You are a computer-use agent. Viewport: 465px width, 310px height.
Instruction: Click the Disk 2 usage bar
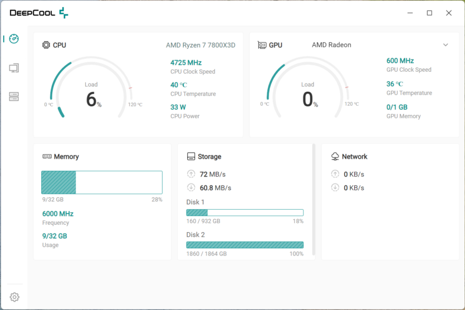pos(244,245)
